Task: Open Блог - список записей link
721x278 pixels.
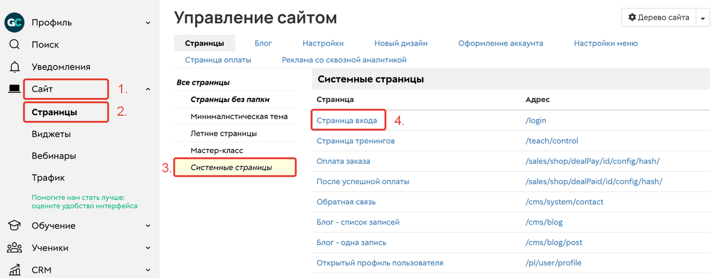Action: (358, 222)
